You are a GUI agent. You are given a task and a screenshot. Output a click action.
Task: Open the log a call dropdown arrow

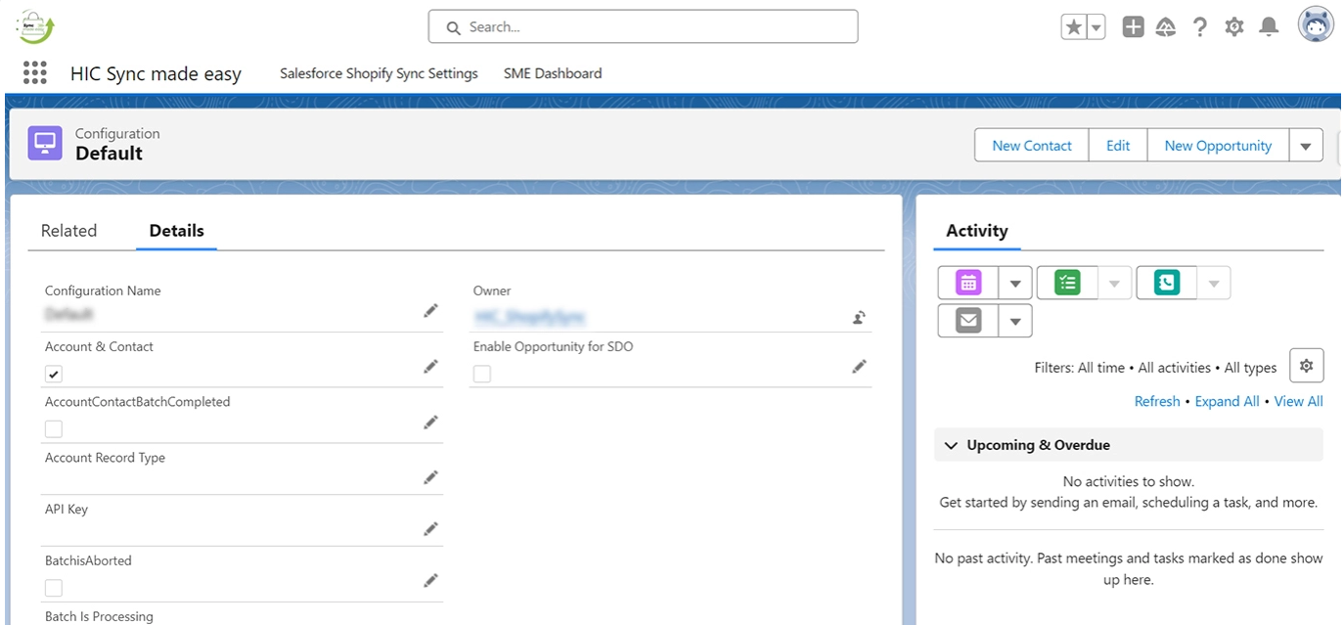click(x=1214, y=284)
